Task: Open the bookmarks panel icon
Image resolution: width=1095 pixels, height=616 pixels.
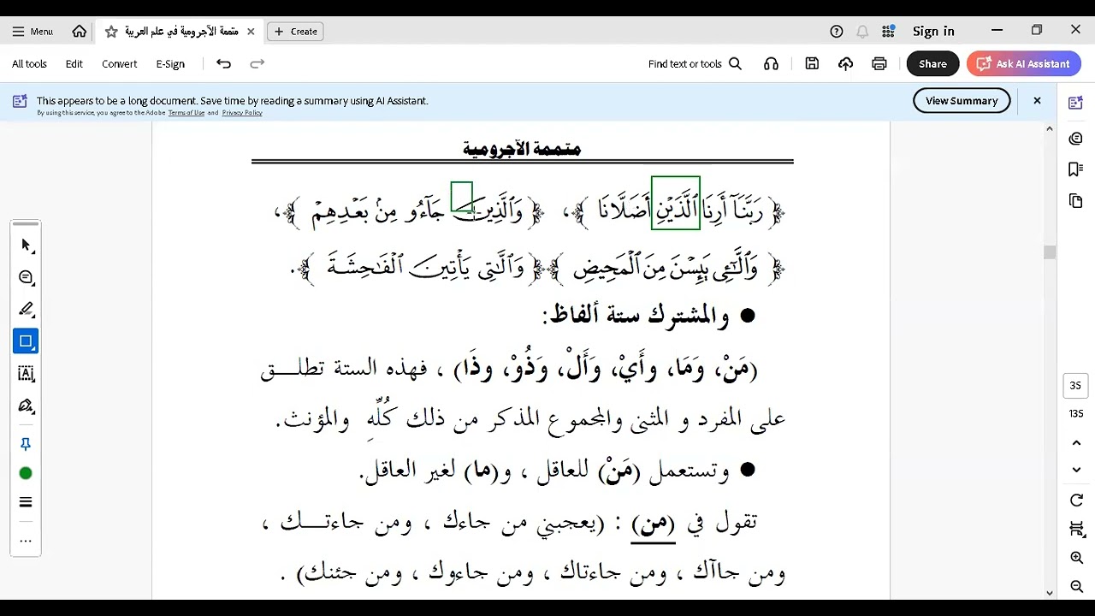Action: [1076, 169]
